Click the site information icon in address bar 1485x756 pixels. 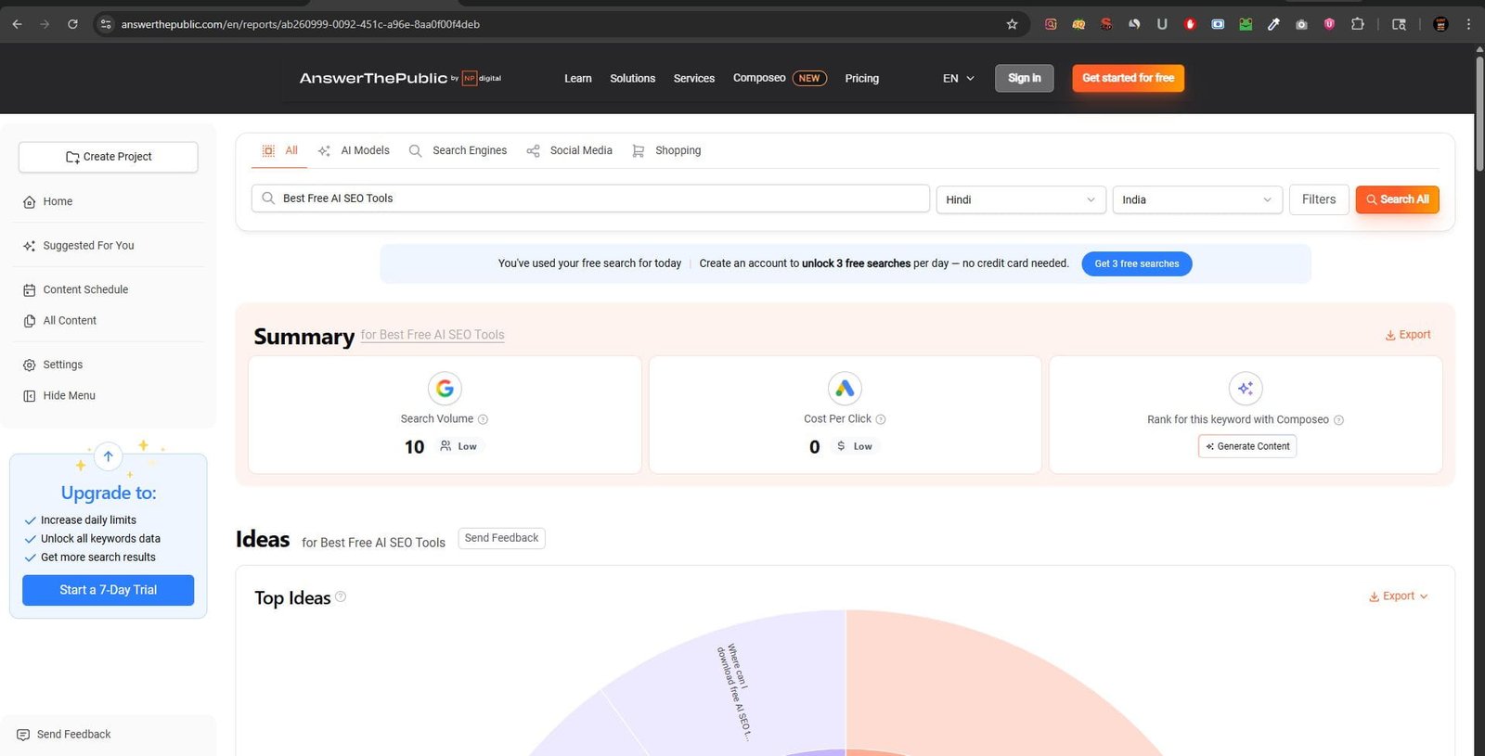point(106,24)
